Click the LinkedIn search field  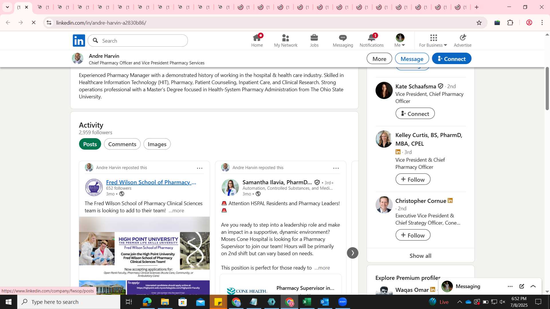point(138,41)
